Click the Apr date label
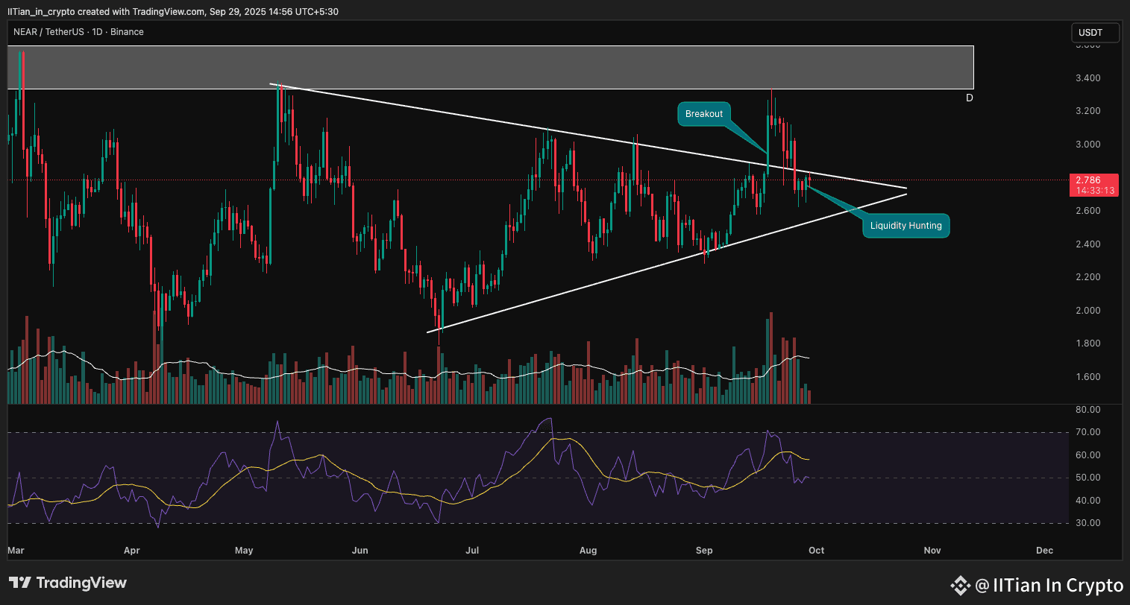Viewport: 1130px width, 605px height. pos(131,551)
